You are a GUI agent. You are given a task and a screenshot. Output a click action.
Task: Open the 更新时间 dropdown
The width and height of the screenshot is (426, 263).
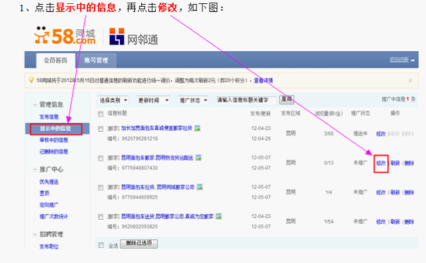(x=153, y=100)
